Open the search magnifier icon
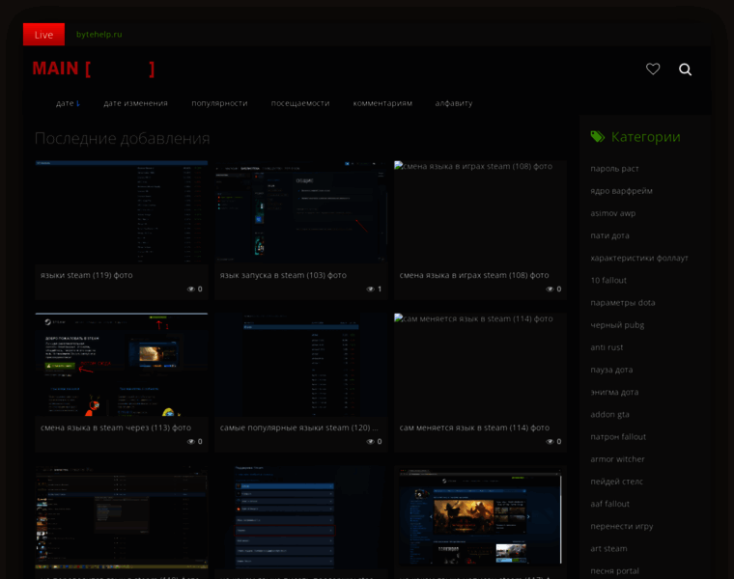Screen dimensions: 734x579 pos(685,69)
